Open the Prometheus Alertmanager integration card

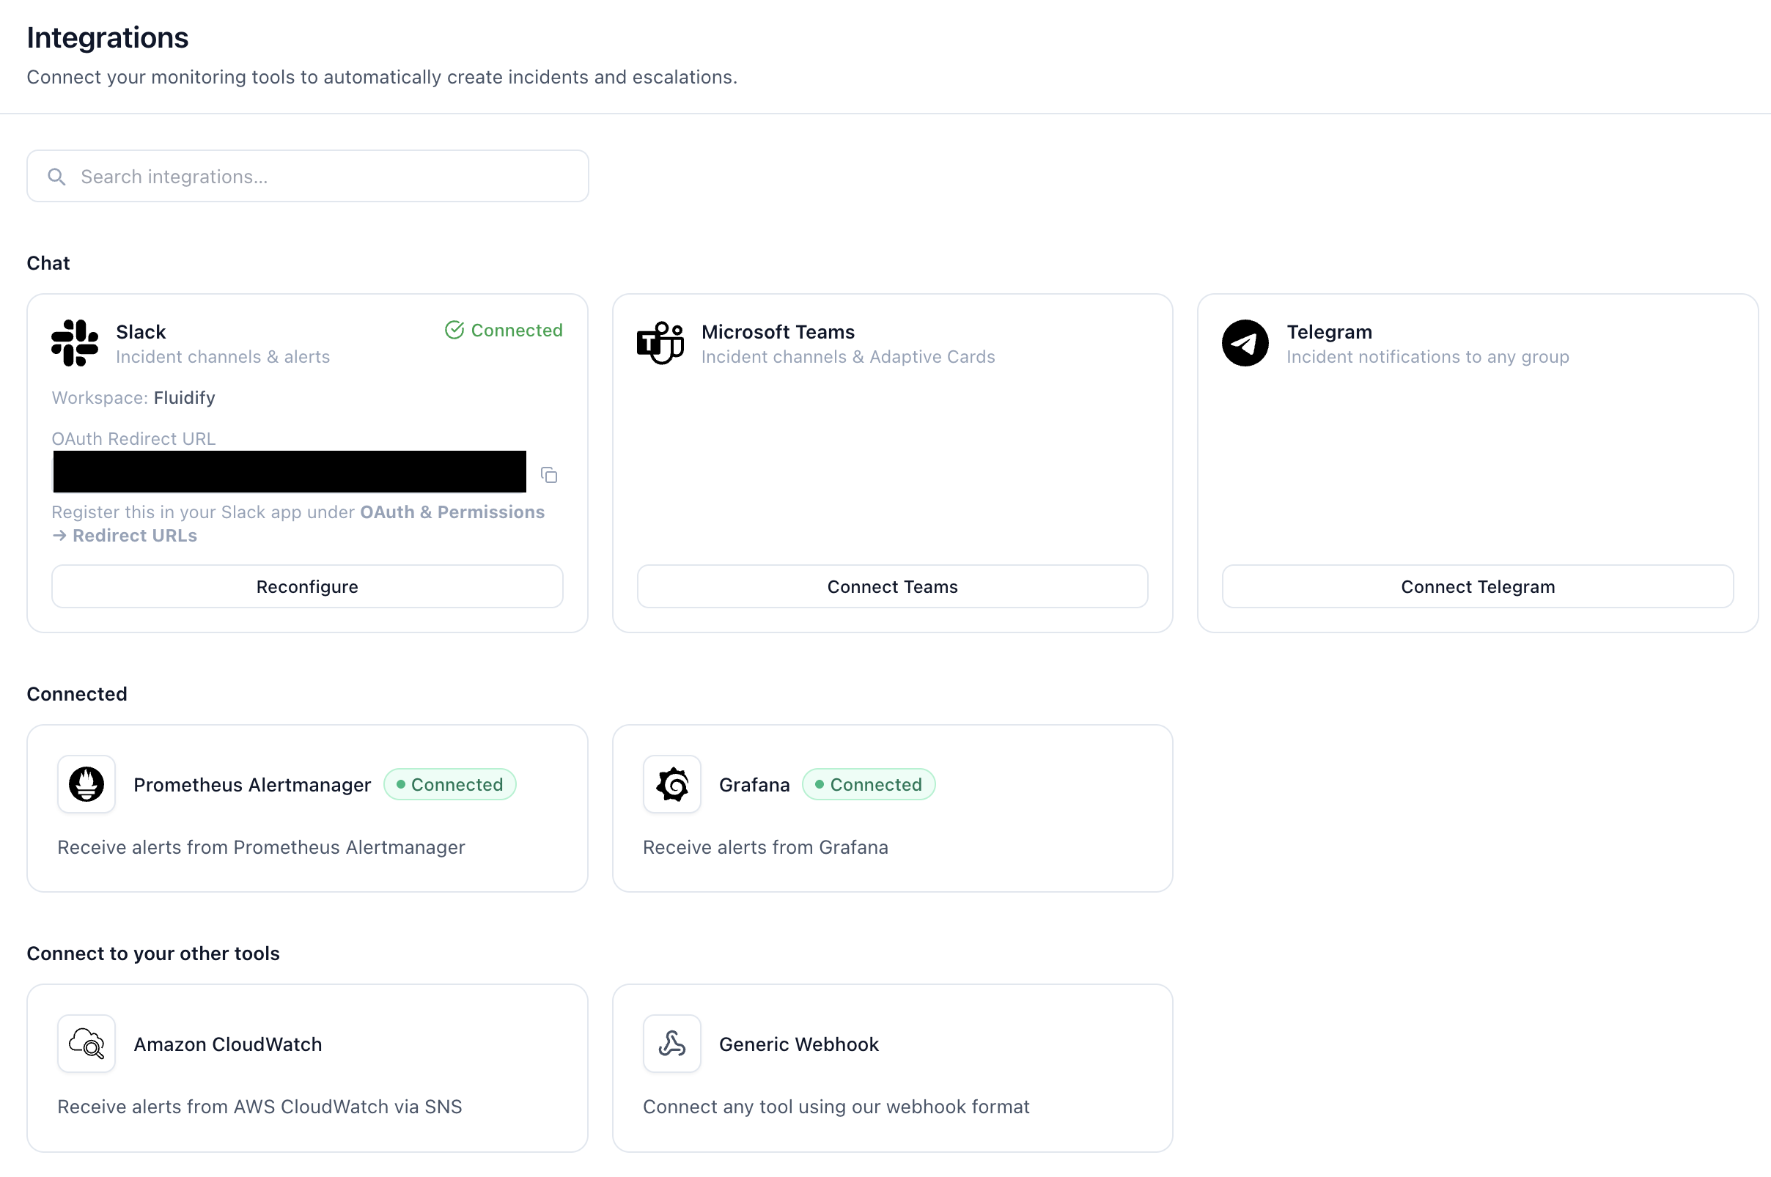pyautogui.click(x=307, y=808)
